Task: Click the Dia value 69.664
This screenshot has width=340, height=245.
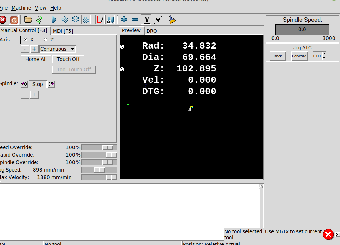Action: pyautogui.click(x=199, y=57)
